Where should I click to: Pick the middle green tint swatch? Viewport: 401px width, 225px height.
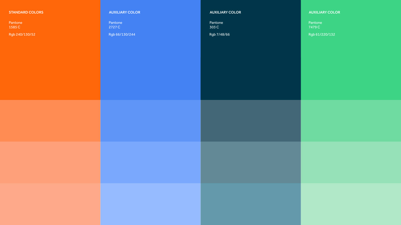351,162
